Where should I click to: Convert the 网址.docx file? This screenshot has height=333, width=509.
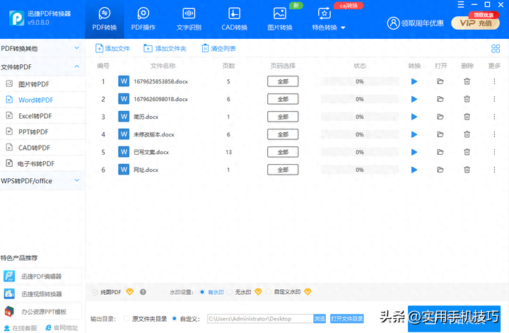(414, 170)
